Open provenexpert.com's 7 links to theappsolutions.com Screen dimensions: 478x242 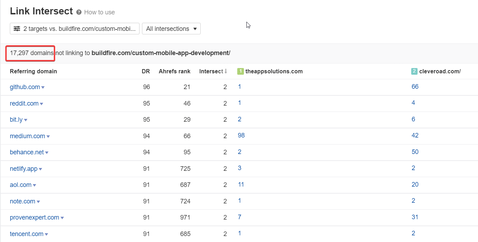tap(239, 217)
